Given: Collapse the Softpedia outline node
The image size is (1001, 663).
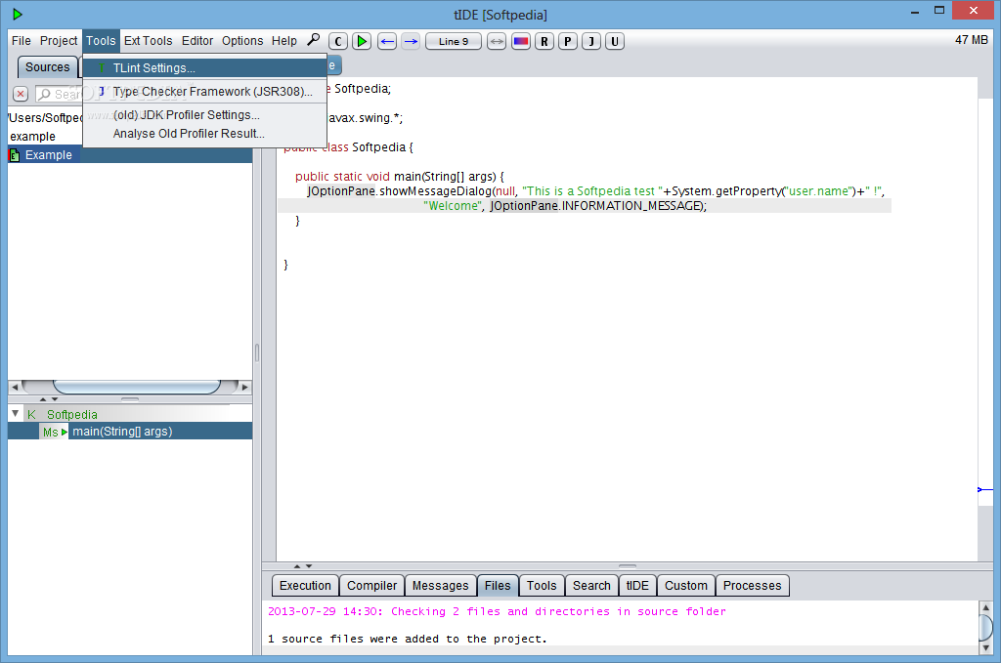Looking at the screenshot, I should (x=16, y=414).
